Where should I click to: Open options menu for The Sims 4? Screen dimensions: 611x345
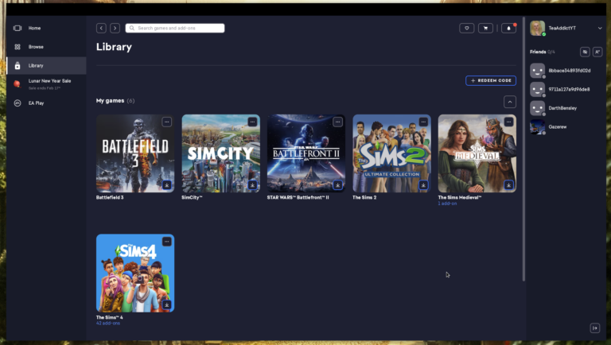(167, 242)
